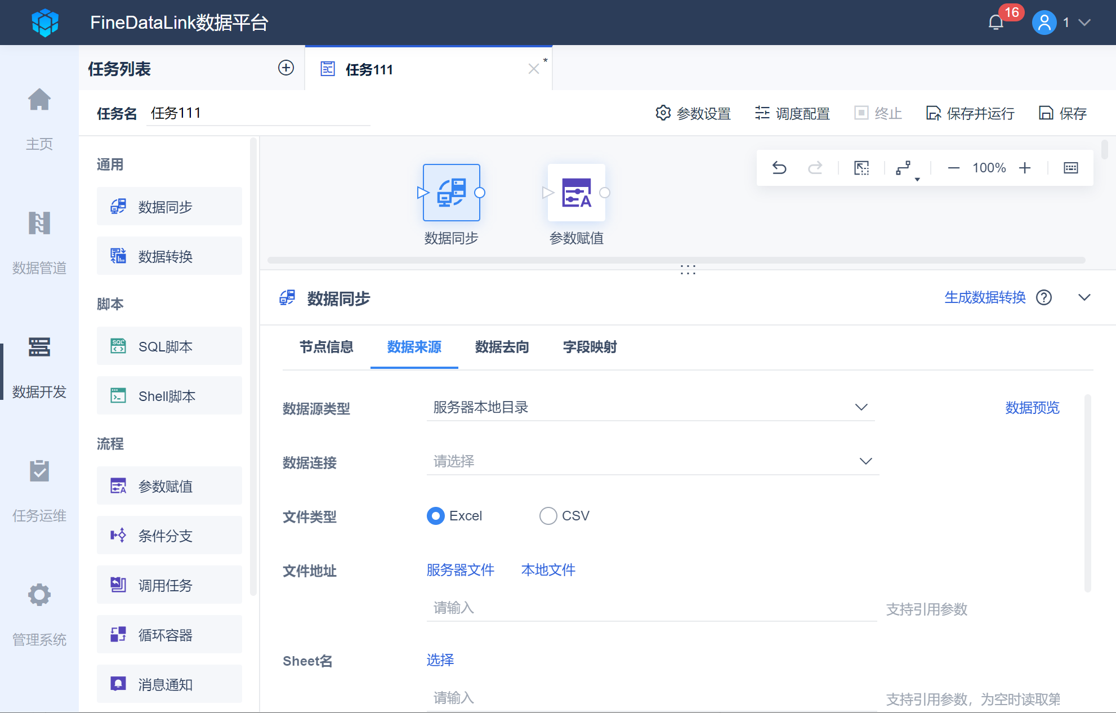1116x713 pixels.
Task: Click the 保存并运行 button
Action: 971,113
